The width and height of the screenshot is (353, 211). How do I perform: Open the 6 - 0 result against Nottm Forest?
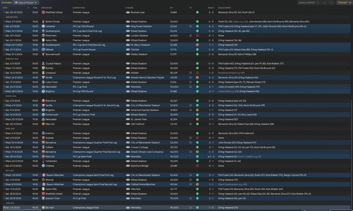[211, 22]
